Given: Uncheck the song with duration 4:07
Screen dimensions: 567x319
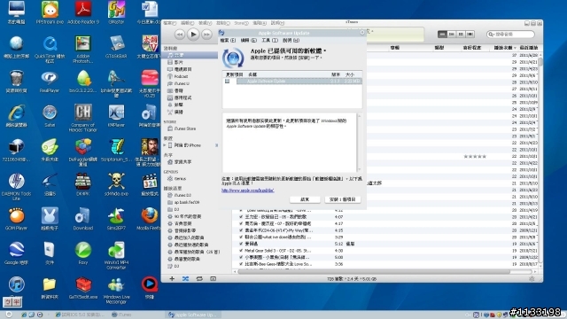Looking at the screenshot, I should (x=241, y=217).
